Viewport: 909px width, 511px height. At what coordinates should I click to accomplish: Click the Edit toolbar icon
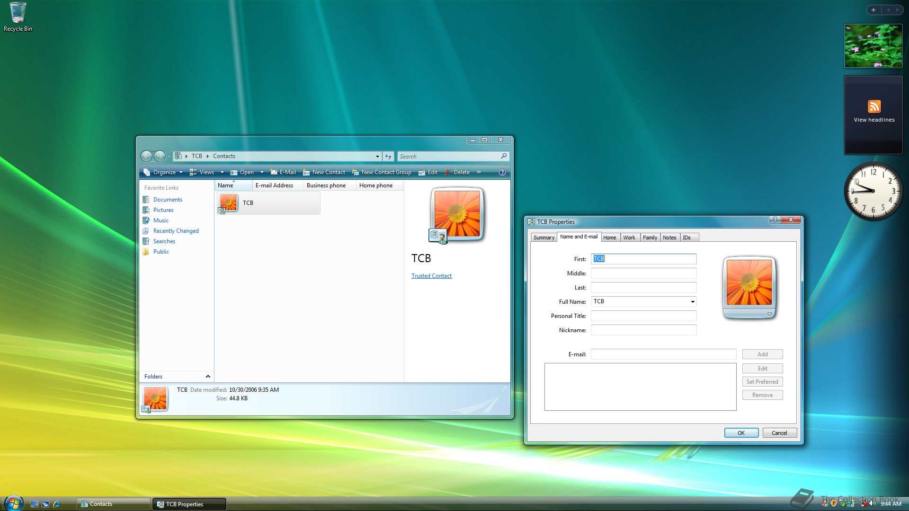[422, 172]
